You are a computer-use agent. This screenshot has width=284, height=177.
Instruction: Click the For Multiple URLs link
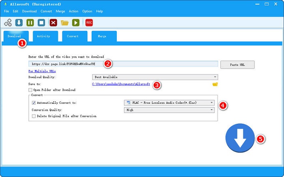click(42, 71)
